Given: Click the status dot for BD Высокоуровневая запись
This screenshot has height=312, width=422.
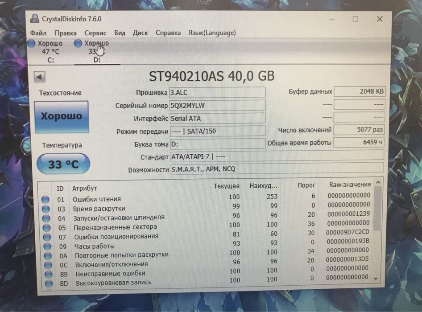Looking at the screenshot, I should point(49,283).
